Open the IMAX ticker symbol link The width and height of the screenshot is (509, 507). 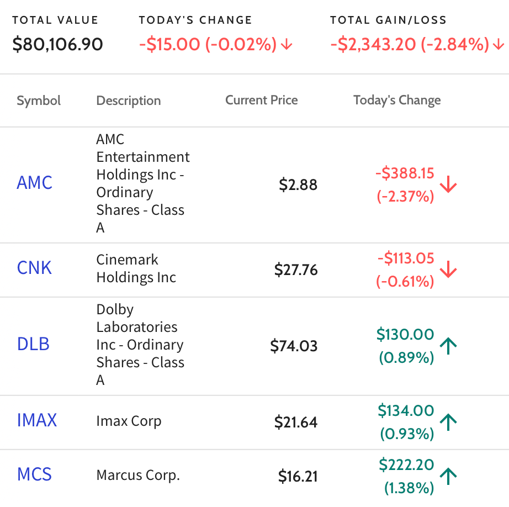pos(36,420)
